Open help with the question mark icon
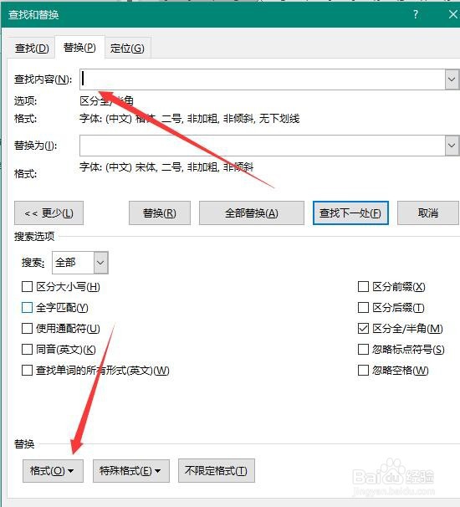 pos(416,14)
